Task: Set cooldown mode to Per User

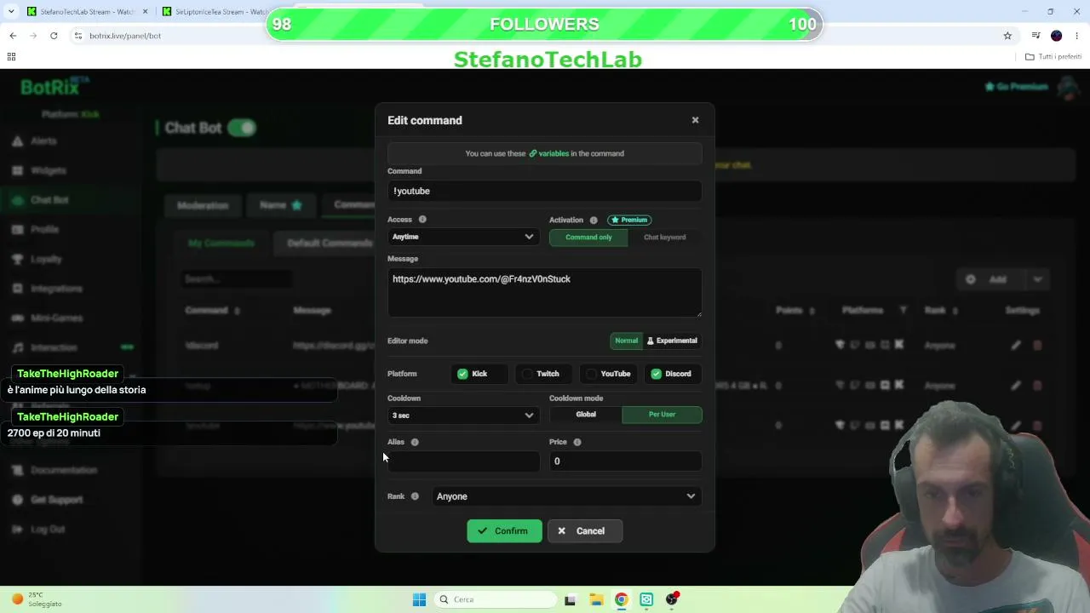Action: pos(662,415)
